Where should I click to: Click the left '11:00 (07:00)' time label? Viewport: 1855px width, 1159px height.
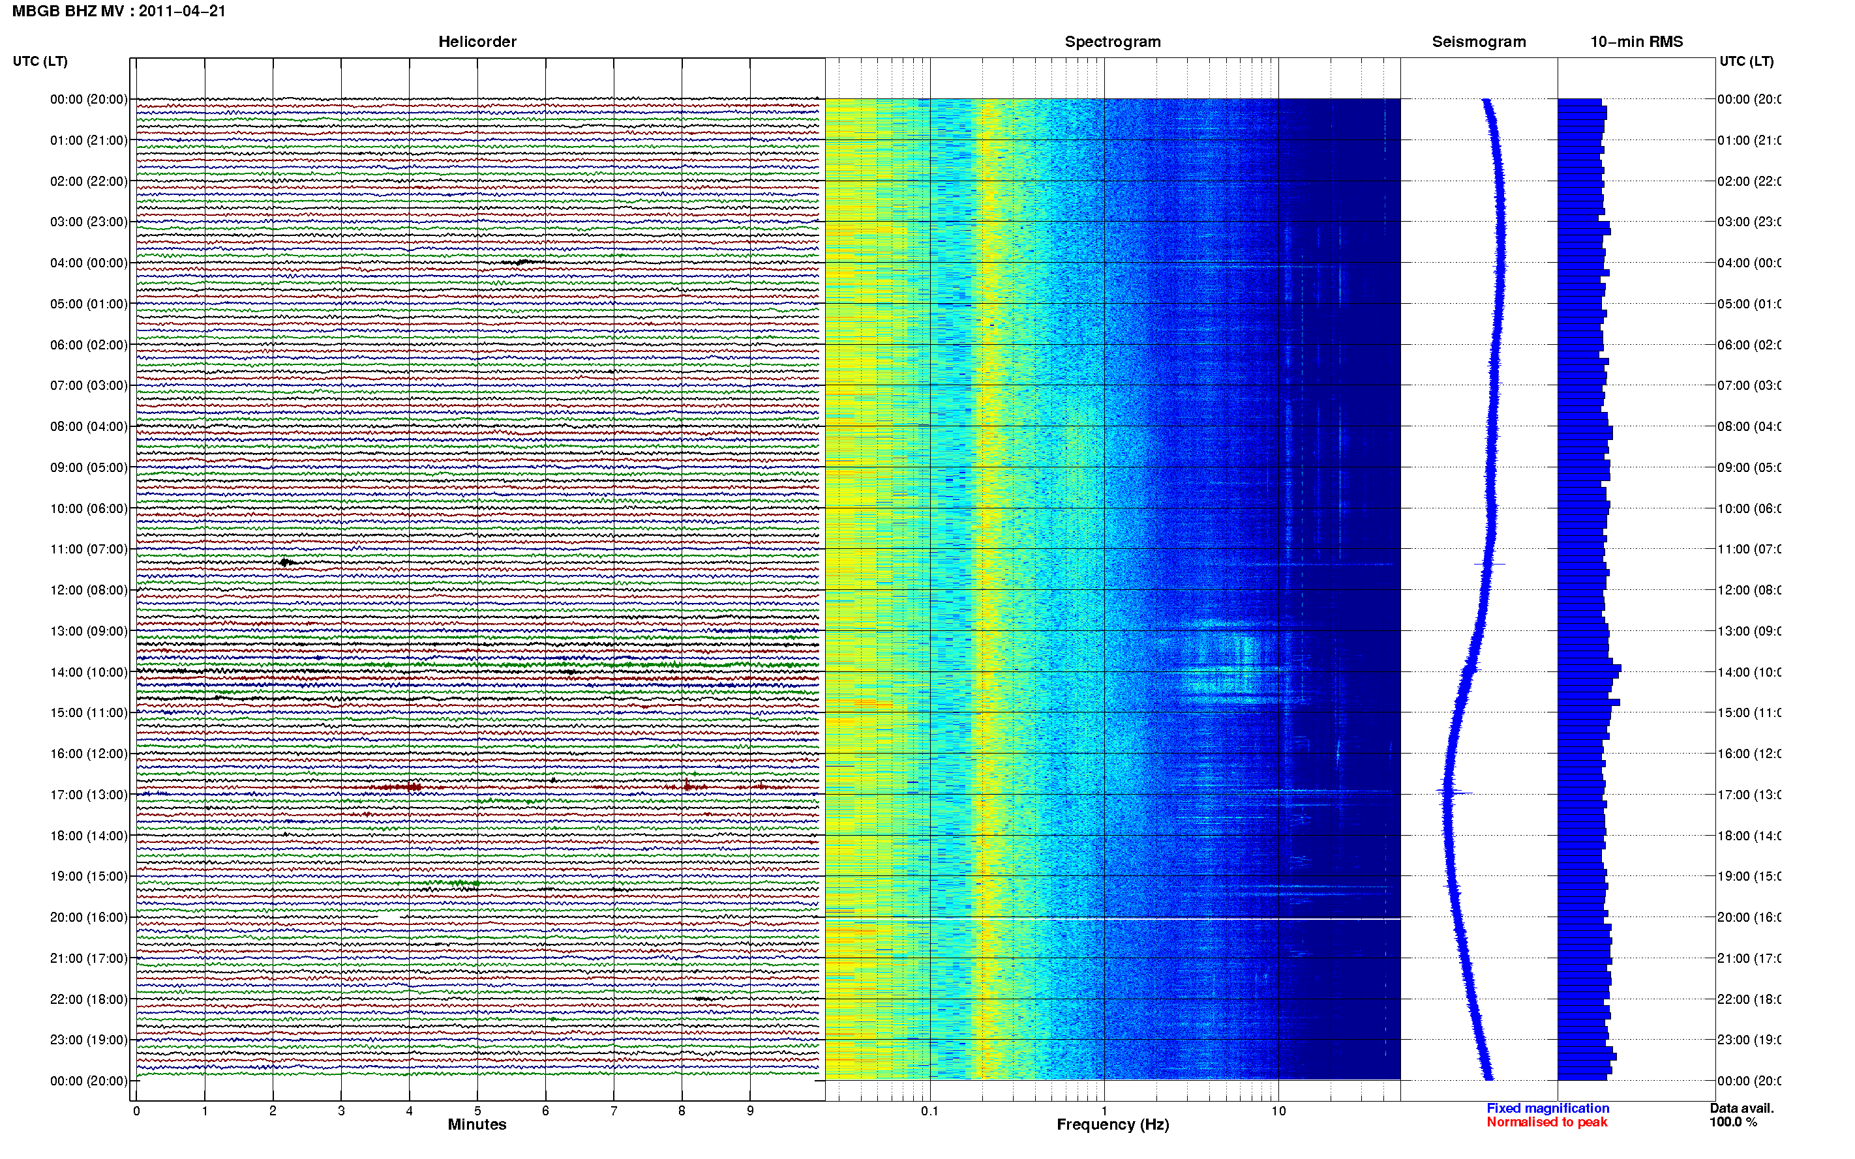[89, 549]
